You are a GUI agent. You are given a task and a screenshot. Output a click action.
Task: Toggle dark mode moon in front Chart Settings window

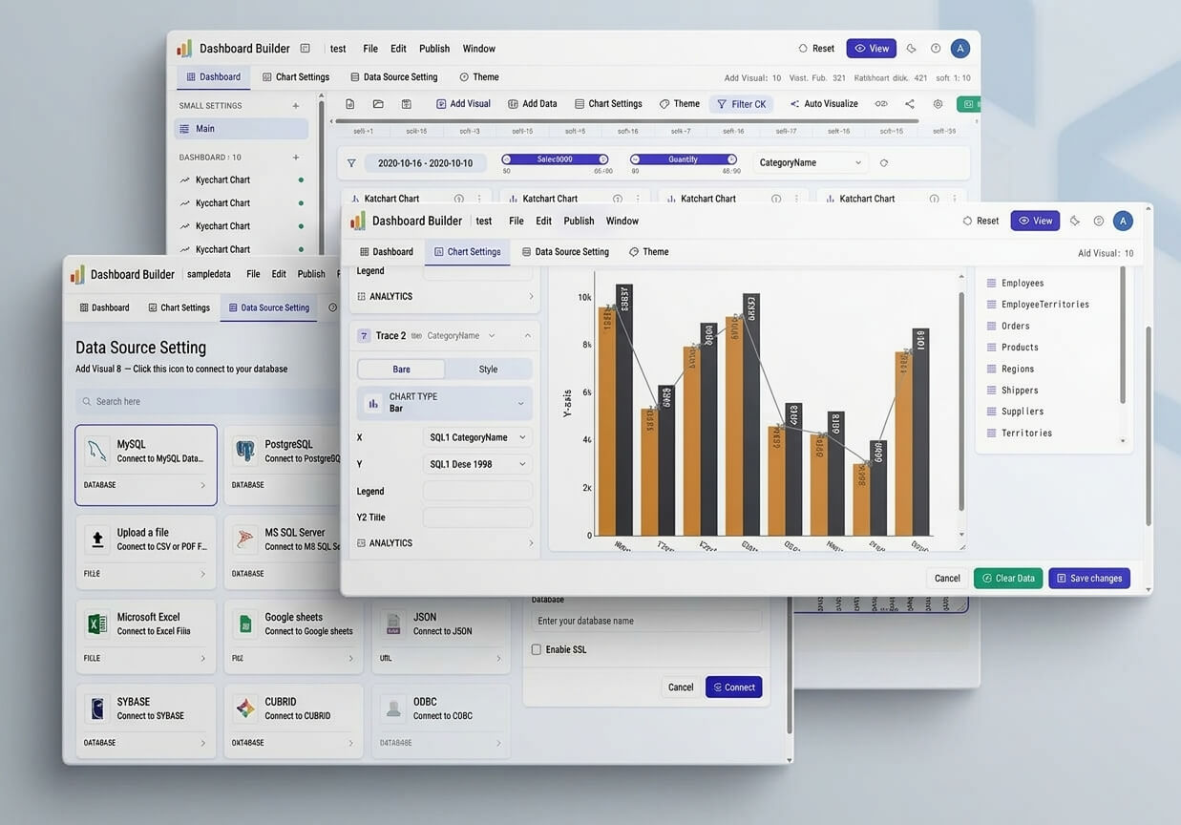(1074, 221)
